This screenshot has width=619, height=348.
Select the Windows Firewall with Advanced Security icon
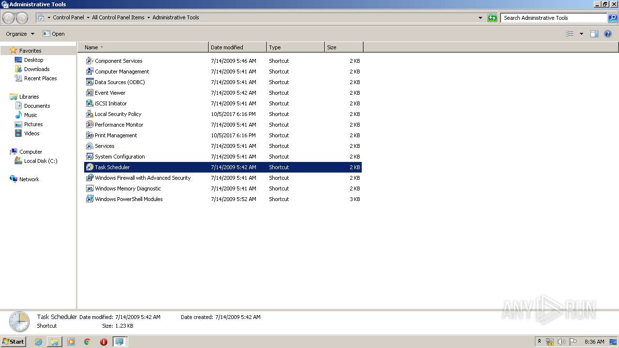click(x=89, y=178)
